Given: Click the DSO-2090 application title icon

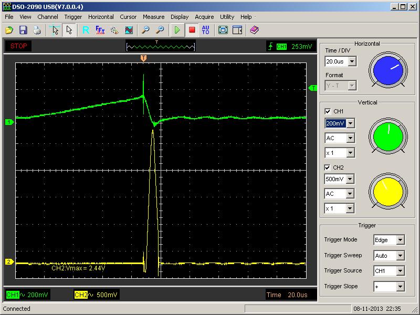Looking at the screenshot, I should (7, 7).
